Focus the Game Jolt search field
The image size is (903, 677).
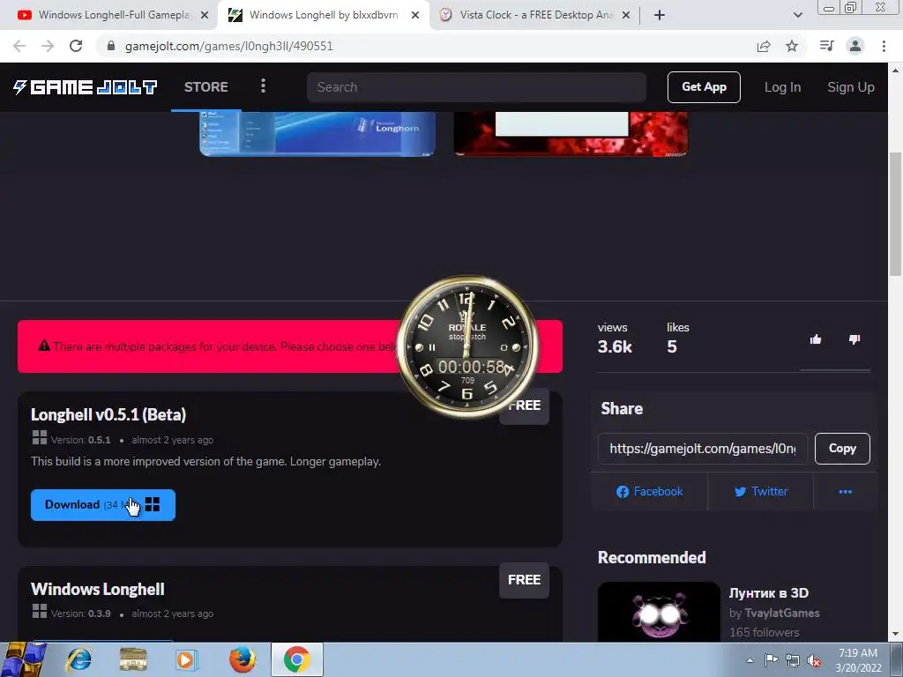click(x=476, y=87)
